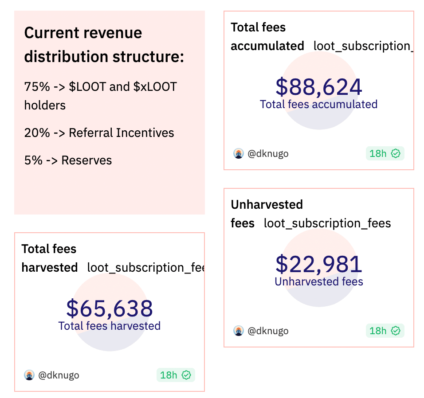Select the $88,624 counter value

click(x=318, y=87)
